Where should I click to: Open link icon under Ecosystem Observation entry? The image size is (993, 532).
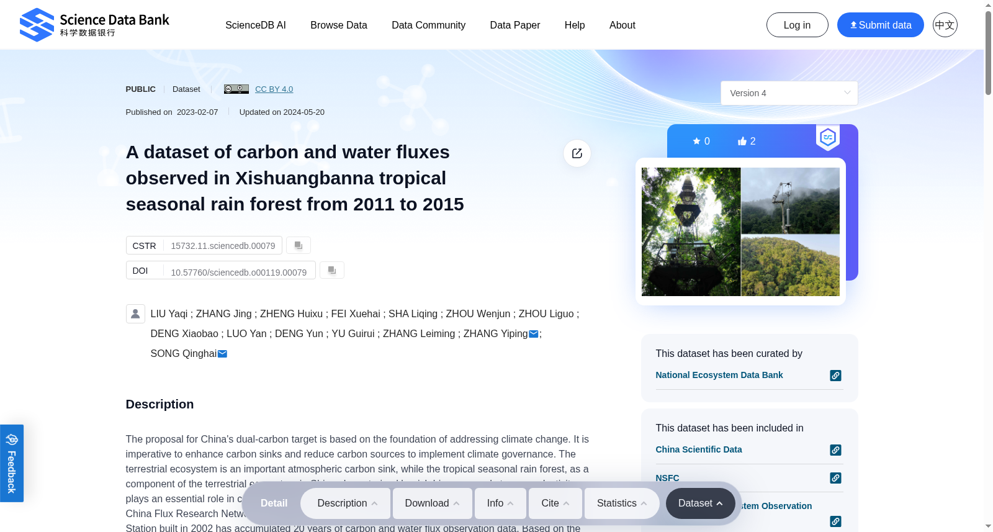click(x=835, y=521)
